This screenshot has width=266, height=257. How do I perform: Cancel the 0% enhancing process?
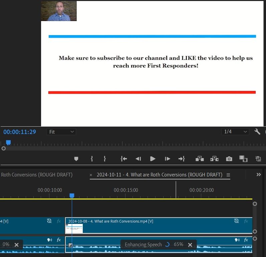click(16, 245)
